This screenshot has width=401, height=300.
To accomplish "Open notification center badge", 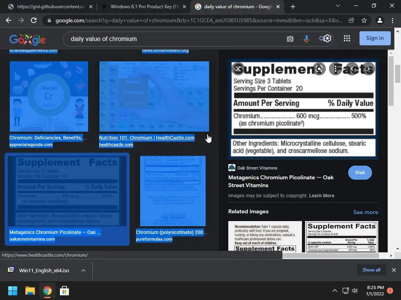I will click(390, 291).
